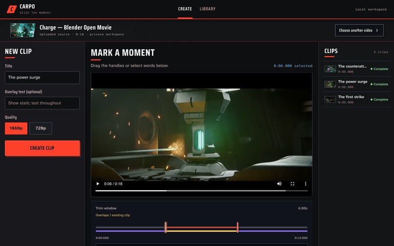Focus the Title input field
Screen dimensions: 394x246
point(42,78)
